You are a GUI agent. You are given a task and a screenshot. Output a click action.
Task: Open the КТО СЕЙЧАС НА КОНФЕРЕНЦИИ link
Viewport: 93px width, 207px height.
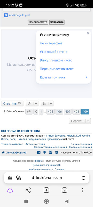coord(20,131)
